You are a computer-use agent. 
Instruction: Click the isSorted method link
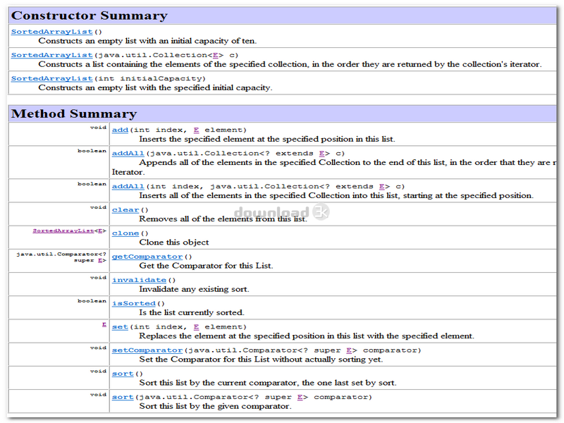pos(134,303)
